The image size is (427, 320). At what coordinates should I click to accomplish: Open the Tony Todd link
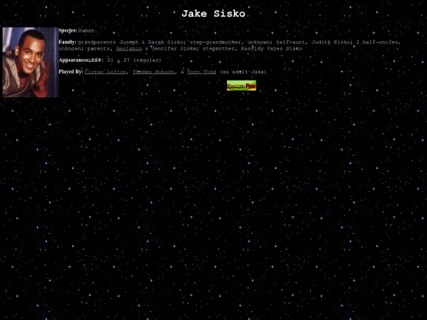click(202, 72)
